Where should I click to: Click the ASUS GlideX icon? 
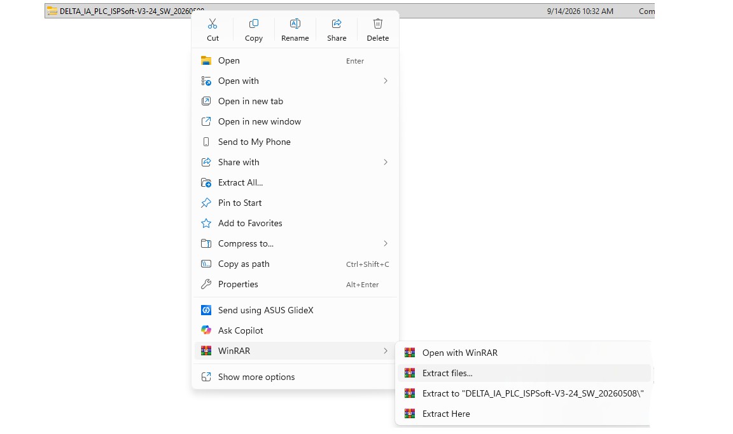[x=206, y=310]
